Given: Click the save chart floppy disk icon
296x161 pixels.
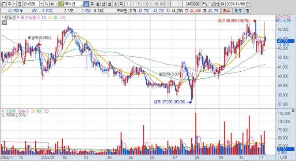Looking at the screenshot, I should (x=217, y=4).
